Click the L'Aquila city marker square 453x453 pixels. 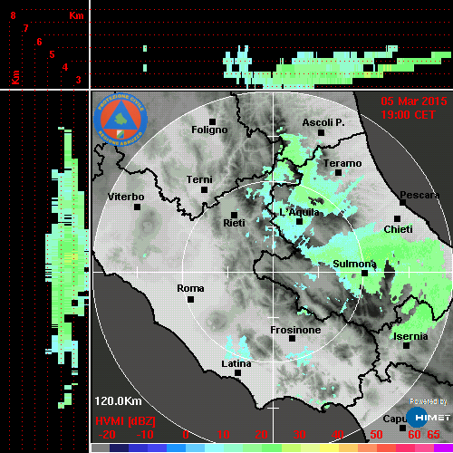(299, 221)
